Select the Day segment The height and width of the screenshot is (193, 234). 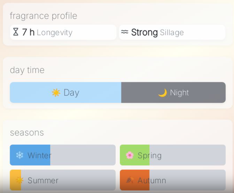pos(65,93)
